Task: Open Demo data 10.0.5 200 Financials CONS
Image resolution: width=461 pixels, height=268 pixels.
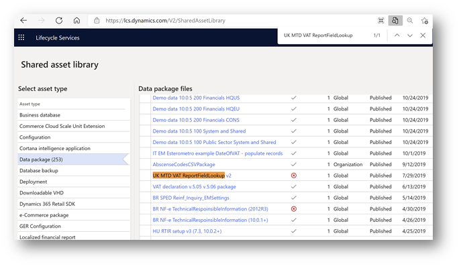Action: pyautogui.click(x=196, y=120)
